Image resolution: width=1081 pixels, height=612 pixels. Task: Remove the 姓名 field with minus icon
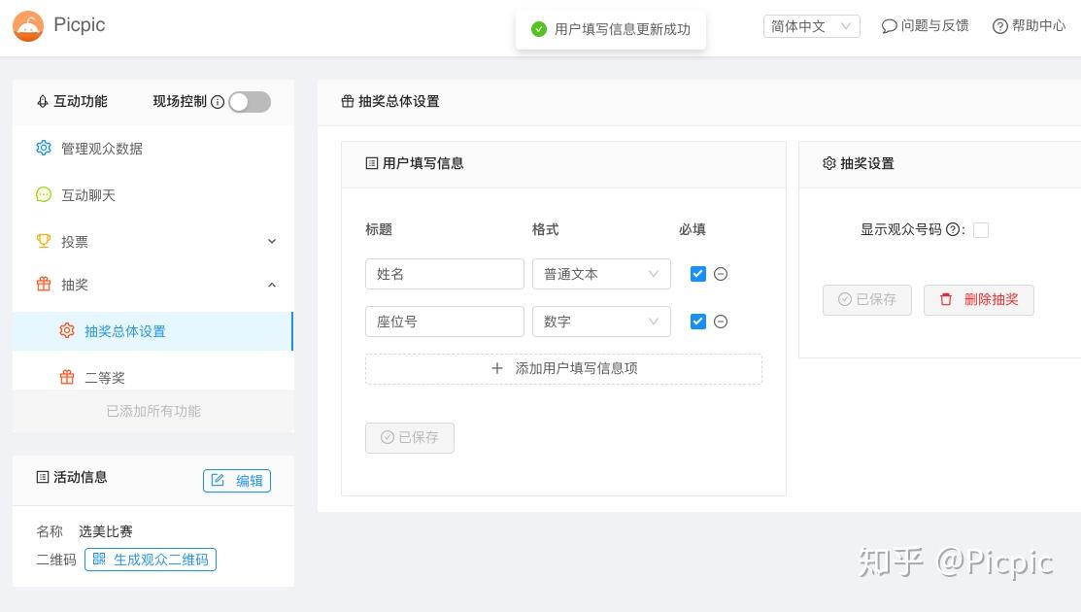click(x=721, y=274)
